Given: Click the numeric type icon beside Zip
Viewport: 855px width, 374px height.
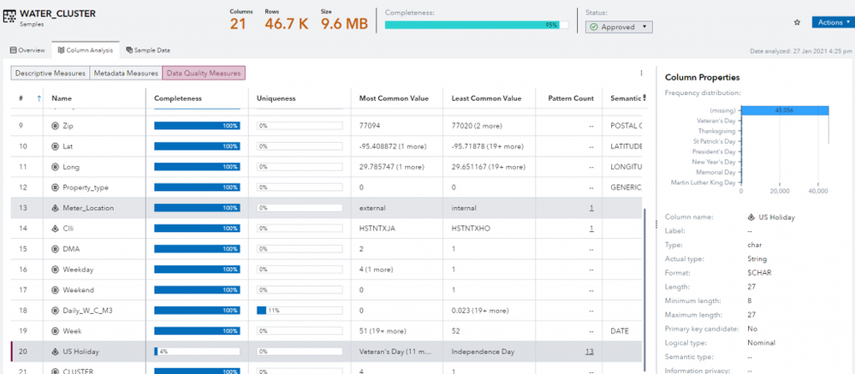Looking at the screenshot, I should 55,126.
